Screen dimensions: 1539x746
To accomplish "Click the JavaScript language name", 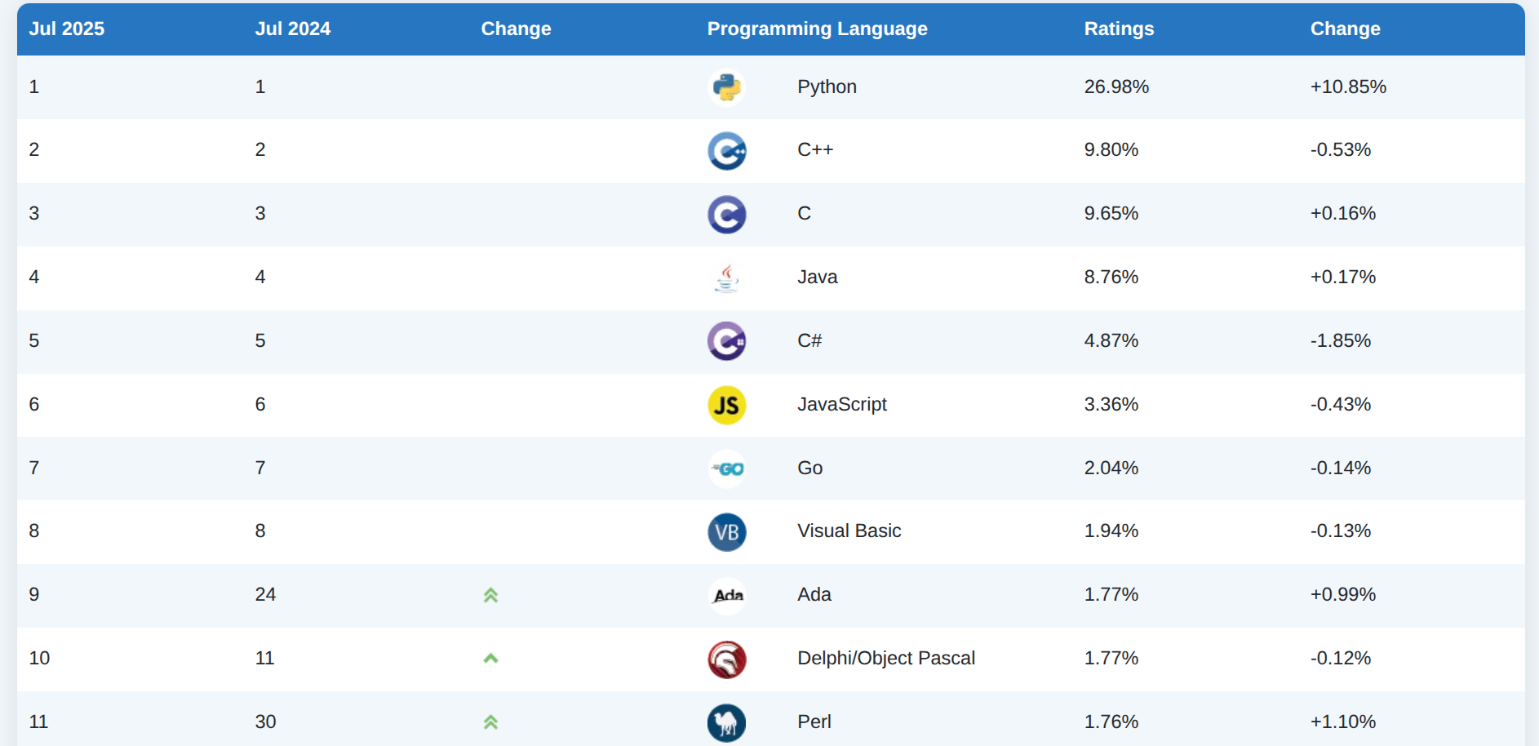I will (x=841, y=404).
